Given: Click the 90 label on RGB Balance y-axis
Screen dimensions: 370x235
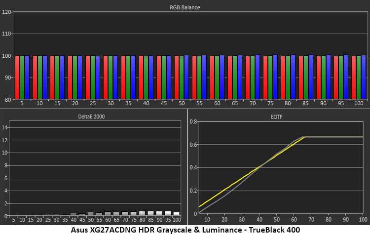Looking at the screenshot, I should tap(8, 78).
